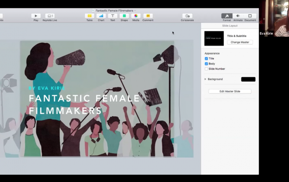Add a Comment to the slide
289x182 pixels.
click(x=148, y=16)
